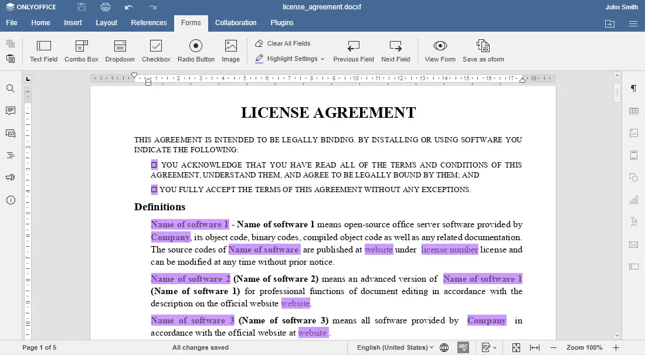Insert a Checkbox form field

pyautogui.click(x=155, y=50)
